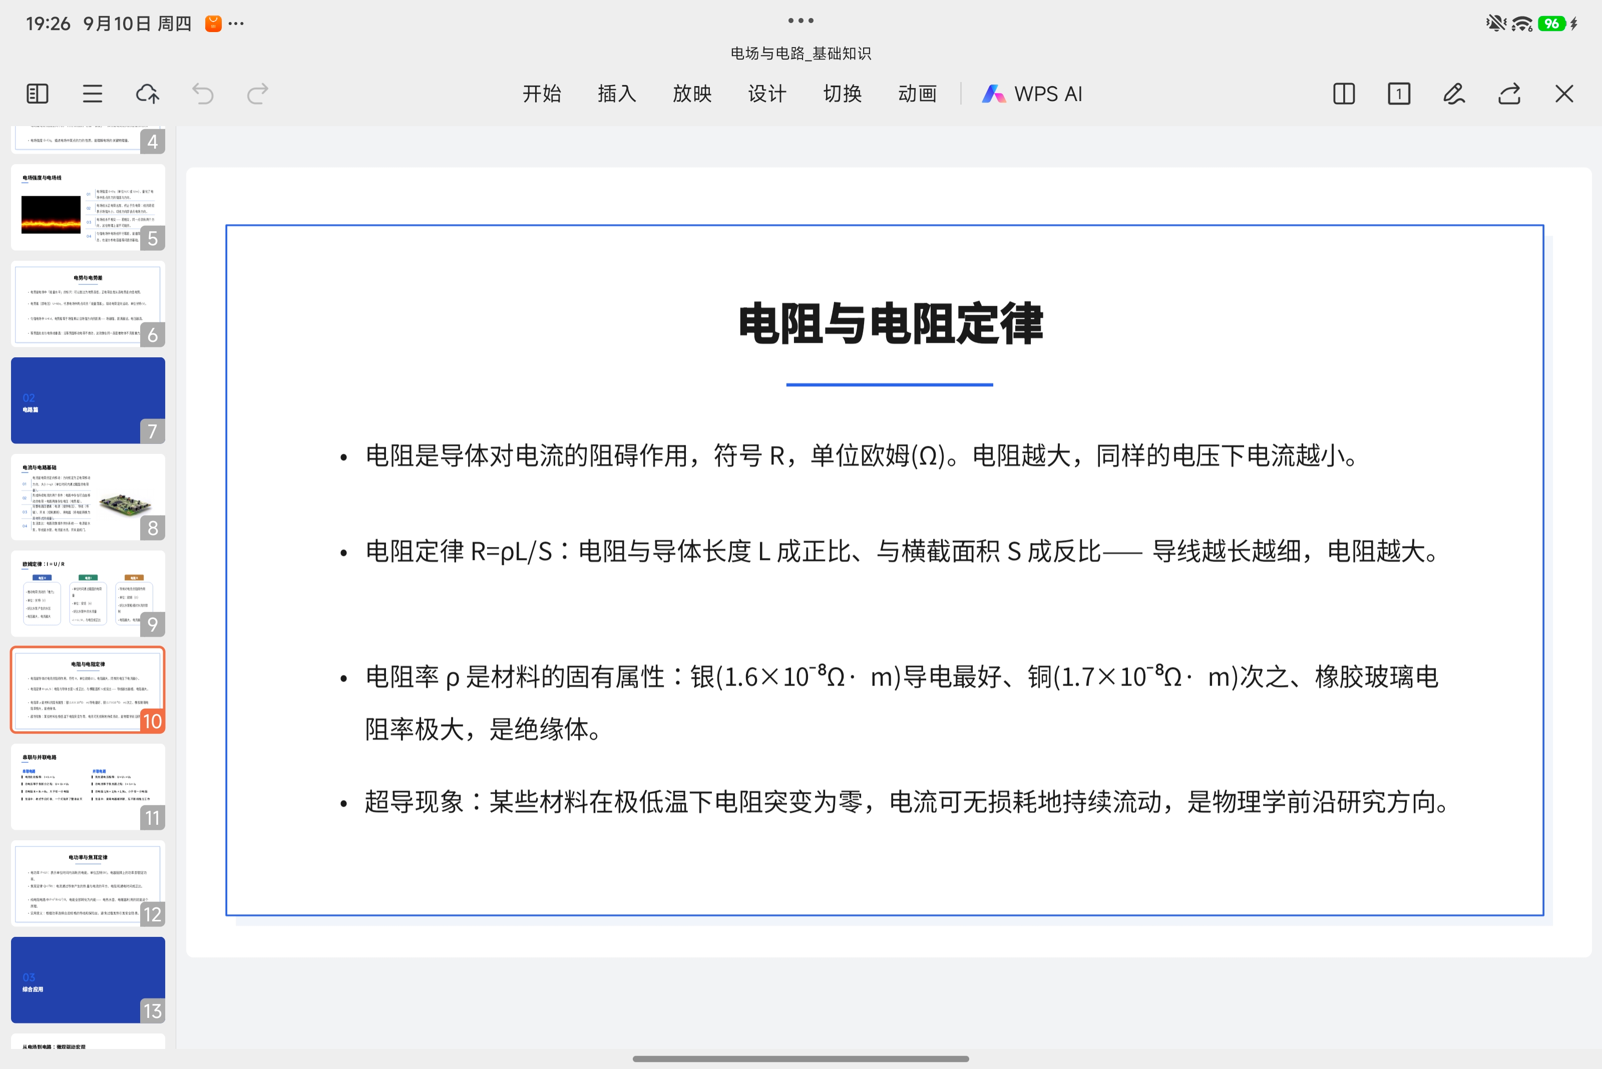Select slide 7 thumbnail 电路篇

pyautogui.click(x=88, y=400)
